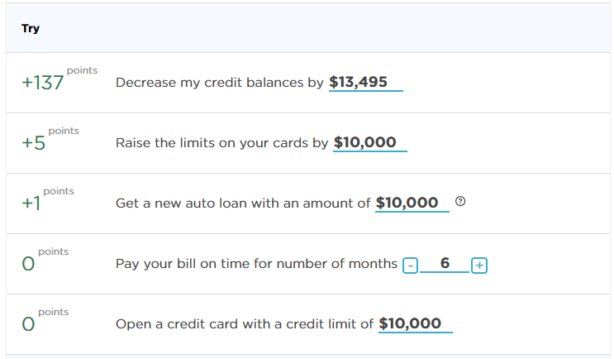
Task: Click the +5 points score change
Action: 34,144
